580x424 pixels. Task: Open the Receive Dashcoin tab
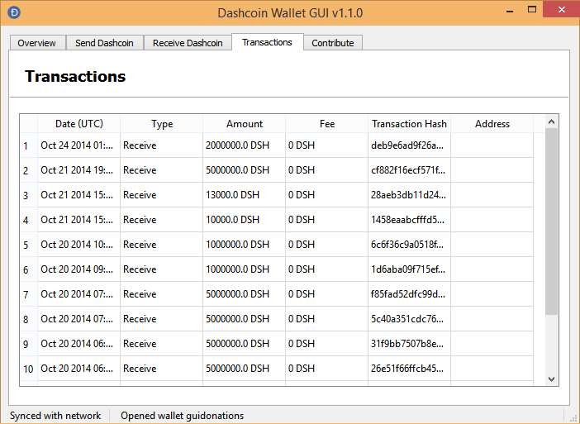pyautogui.click(x=188, y=43)
